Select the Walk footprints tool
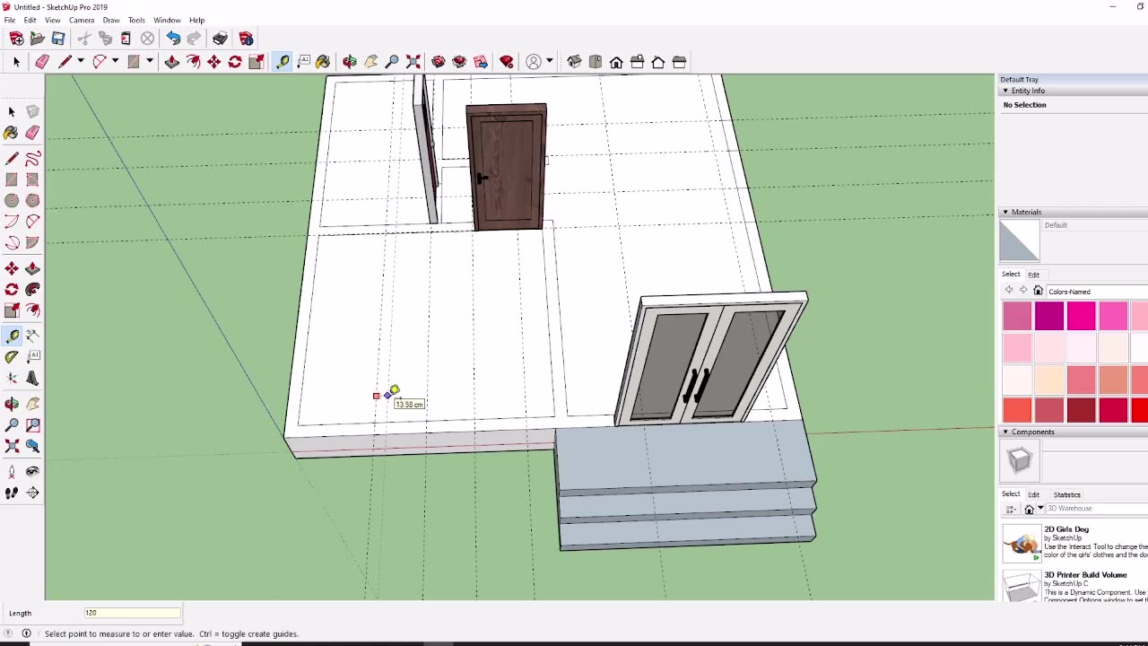The height and width of the screenshot is (646, 1148). click(12, 493)
